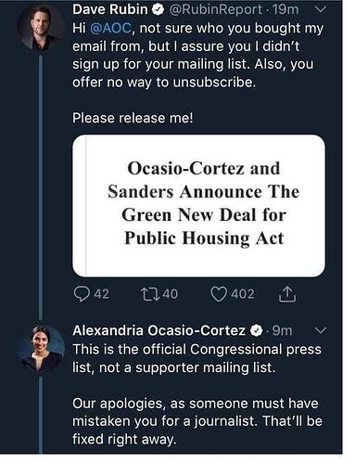Click Alexandria Ocasio-Cortez's verified badge
Screen dimensions: 355x463
pos(256,331)
